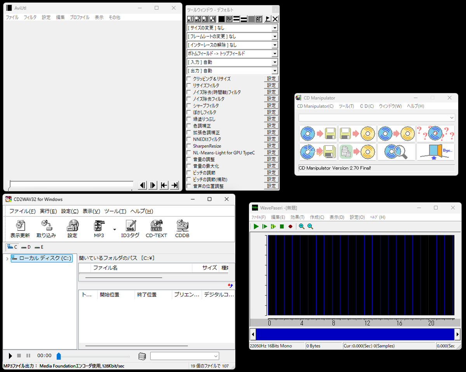Click the CD-to-floppy icon in CD Manipulator
This screenshot has height=372, width=466.
point(318,134)
